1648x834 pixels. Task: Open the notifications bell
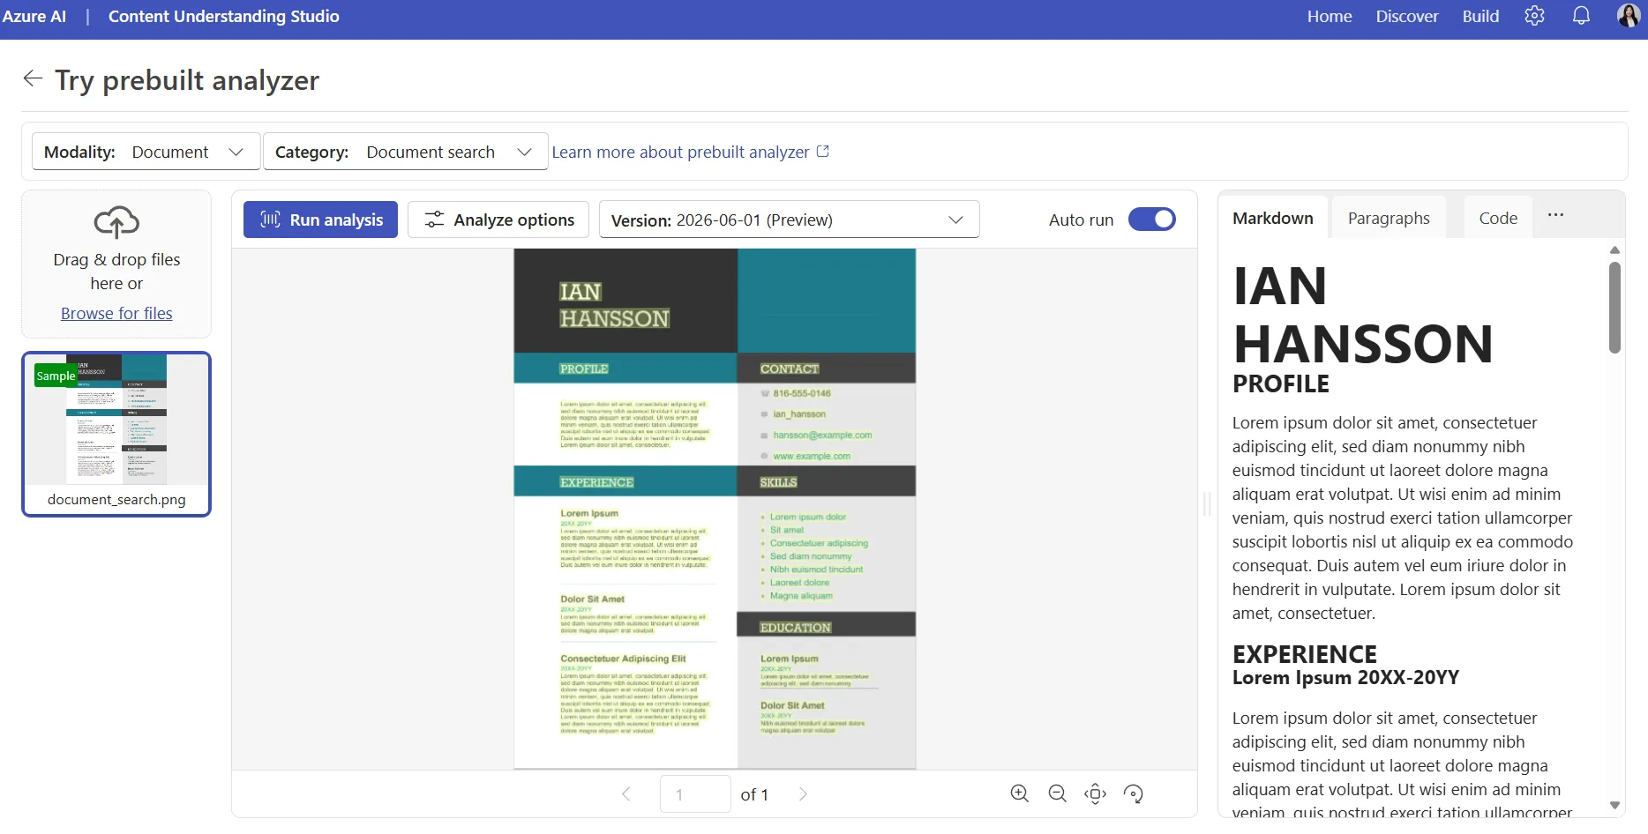(1581, 16)
